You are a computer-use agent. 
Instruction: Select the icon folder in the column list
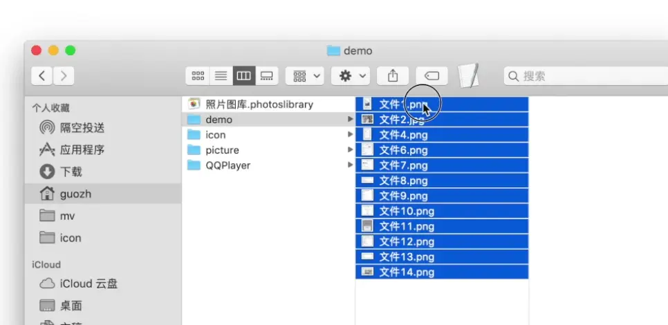click(x=268, y=135)
